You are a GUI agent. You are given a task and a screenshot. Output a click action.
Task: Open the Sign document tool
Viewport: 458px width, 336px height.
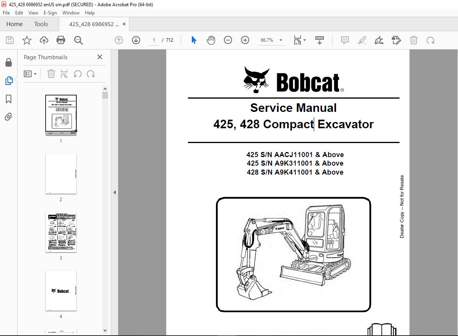(379, 40)
